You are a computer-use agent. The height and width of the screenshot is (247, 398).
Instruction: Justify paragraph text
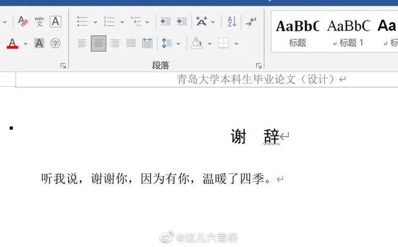coord(131,43)
